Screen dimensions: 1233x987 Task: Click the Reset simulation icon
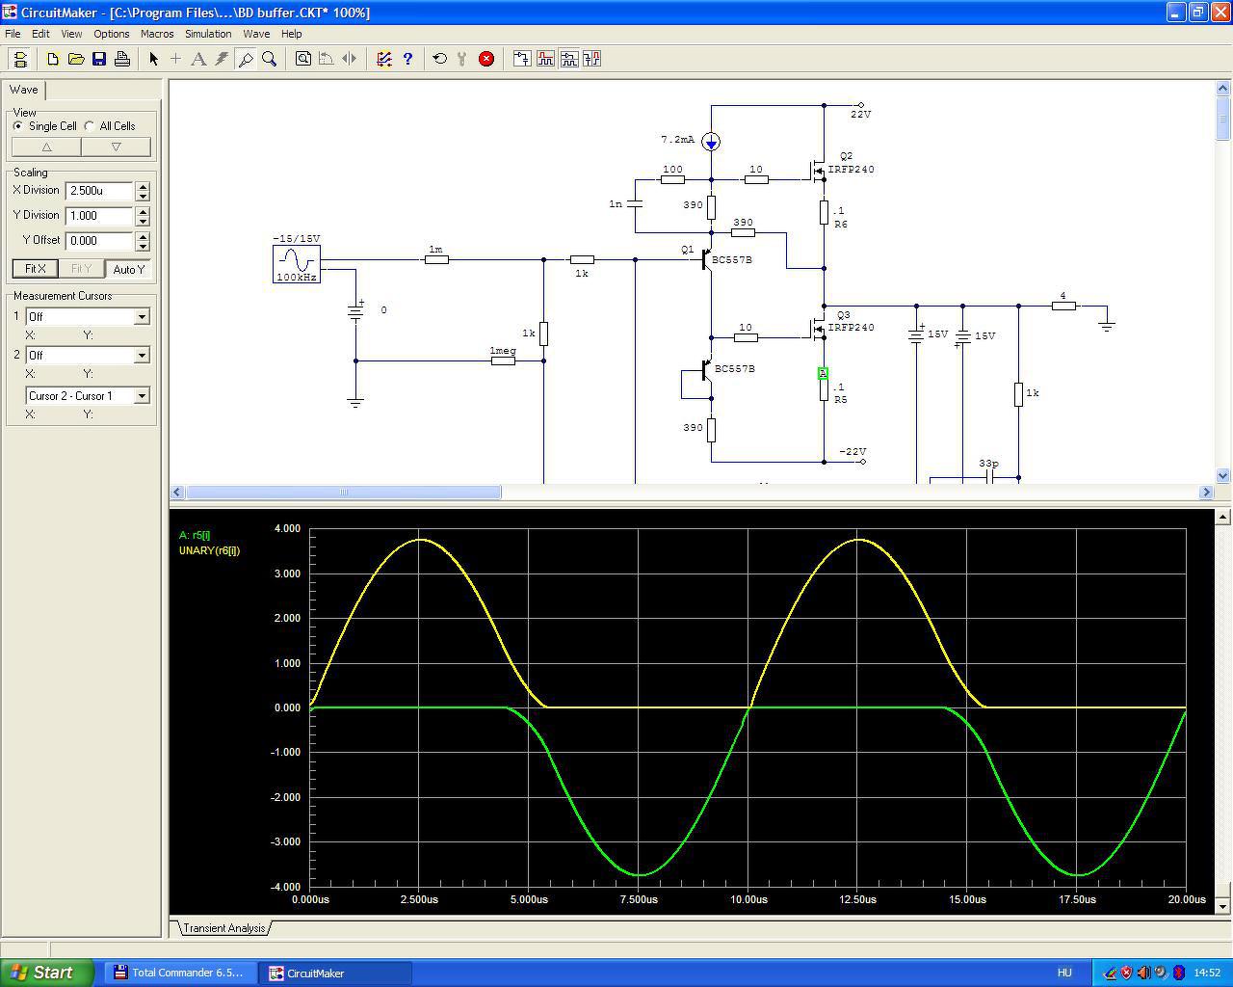440,59
